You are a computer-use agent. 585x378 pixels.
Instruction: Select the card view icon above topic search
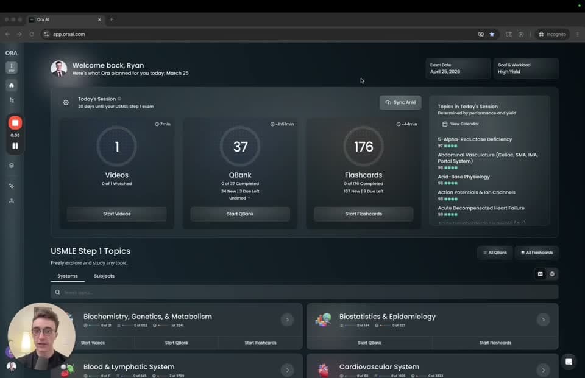[540, 274]
